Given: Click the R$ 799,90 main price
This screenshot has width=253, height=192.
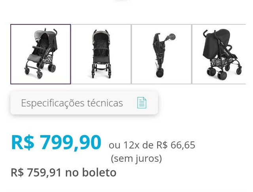Looking at the screenshot, I should [x=56, y=143].
